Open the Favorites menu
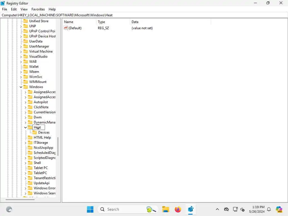 (38, 9)
